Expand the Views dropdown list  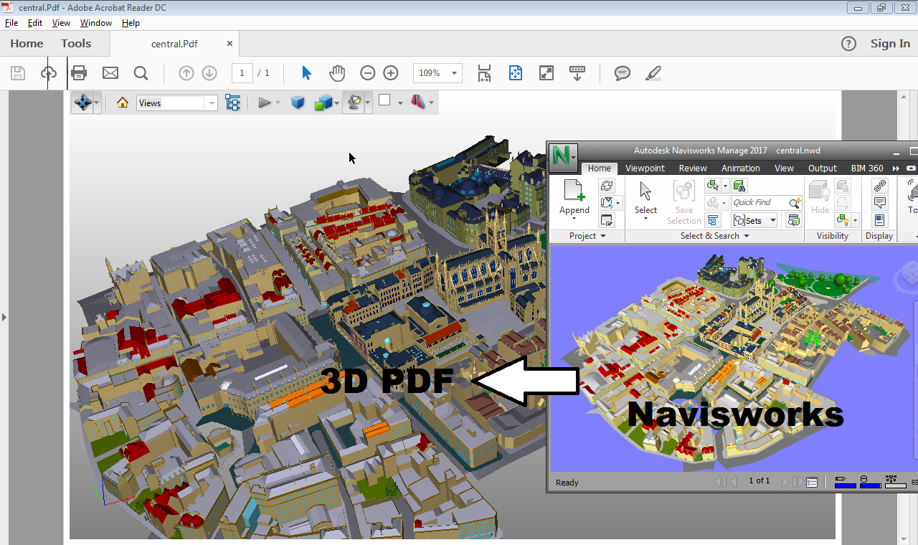pos(212,103)
